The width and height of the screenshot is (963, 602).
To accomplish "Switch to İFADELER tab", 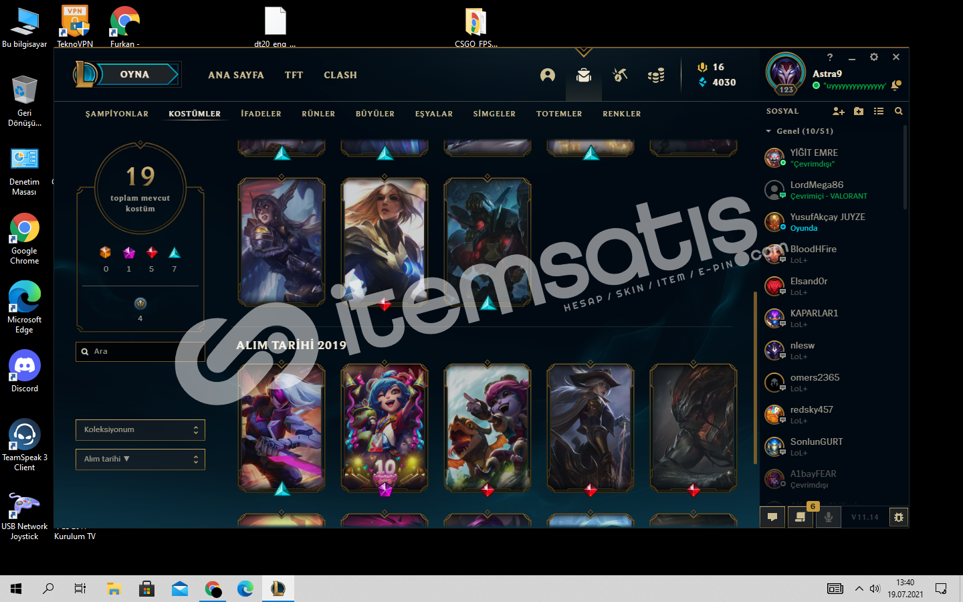I will coord(261,114).
